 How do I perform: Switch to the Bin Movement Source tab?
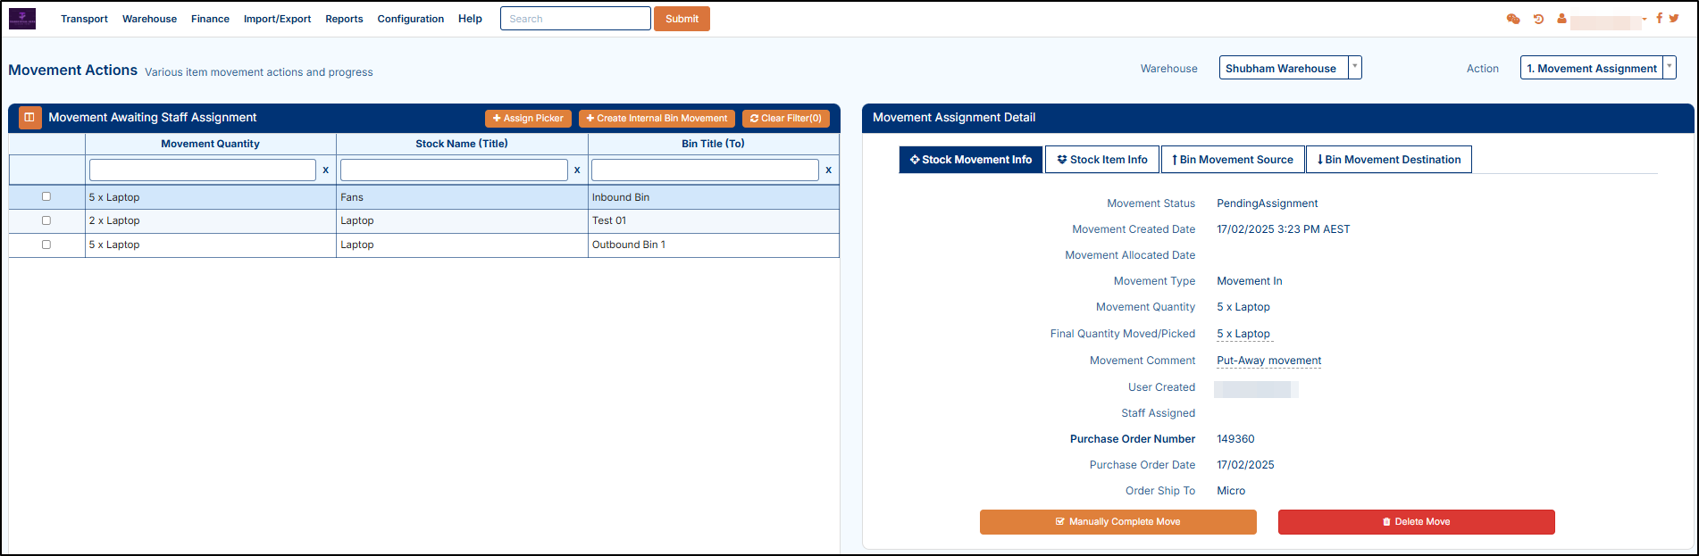[1232, 160]
